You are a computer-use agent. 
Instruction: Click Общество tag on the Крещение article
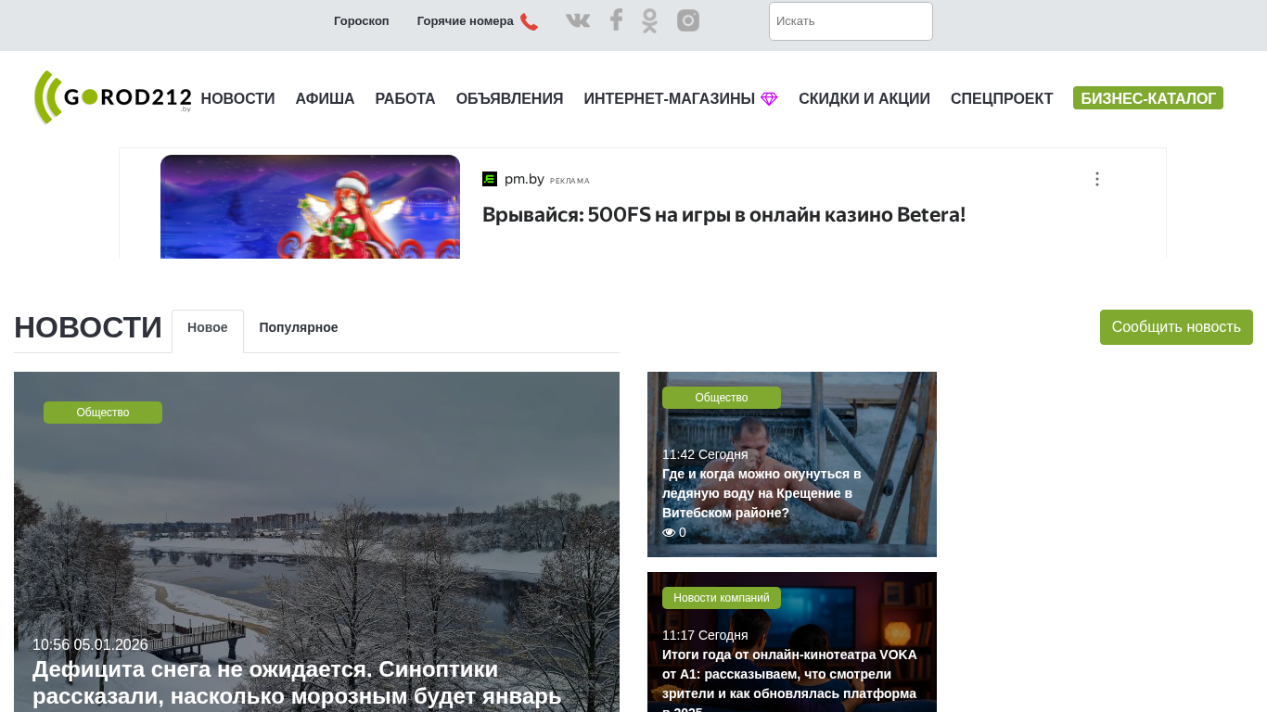(722, 398)
